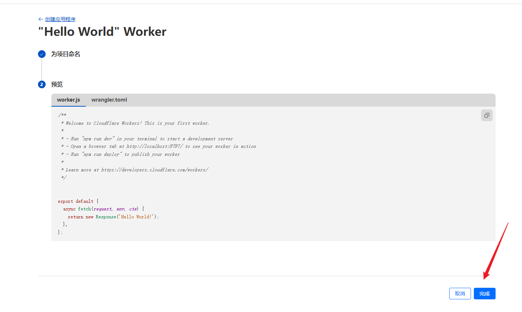Screen dimensions: 522x312
Task: Click the 完成 button
Action: pyautogui.click(x=484, y=294)
